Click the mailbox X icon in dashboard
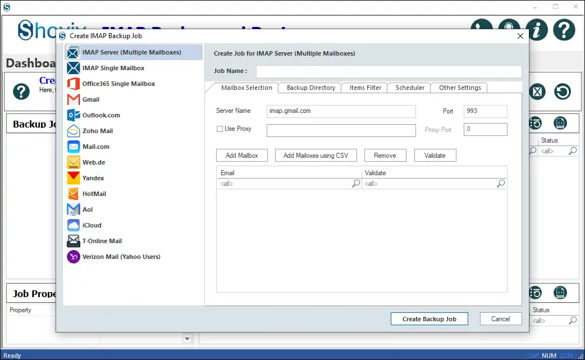The width and height of the screenshot is (585, 360). tap(537, 92)
